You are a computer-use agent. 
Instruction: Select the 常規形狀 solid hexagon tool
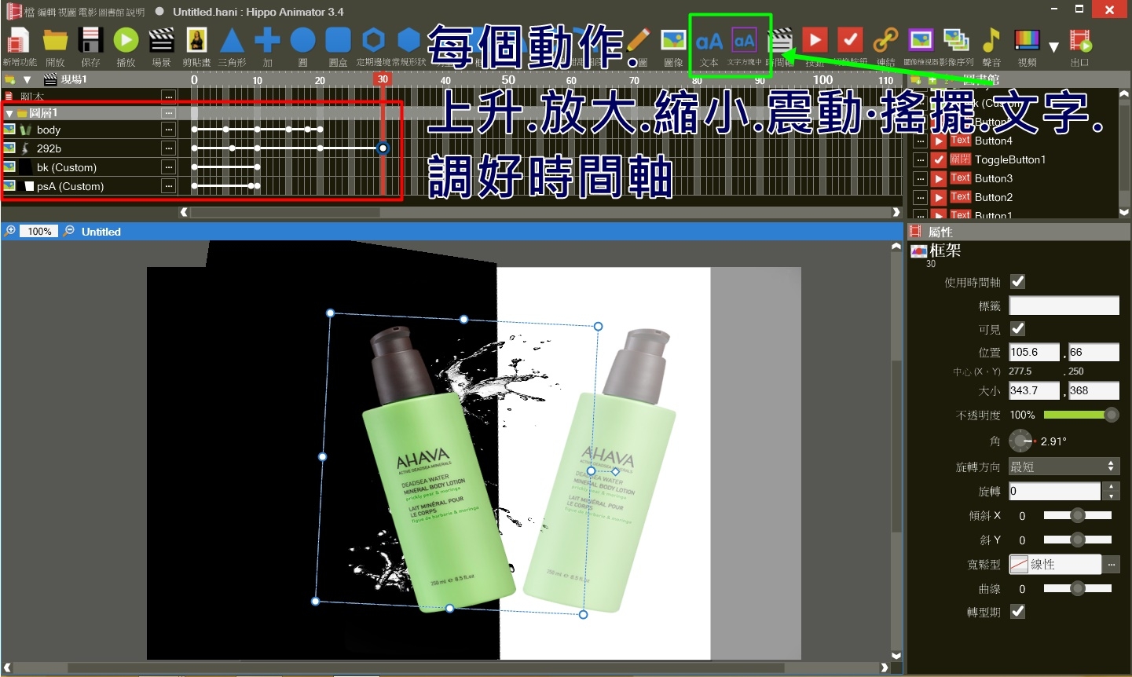408,40
